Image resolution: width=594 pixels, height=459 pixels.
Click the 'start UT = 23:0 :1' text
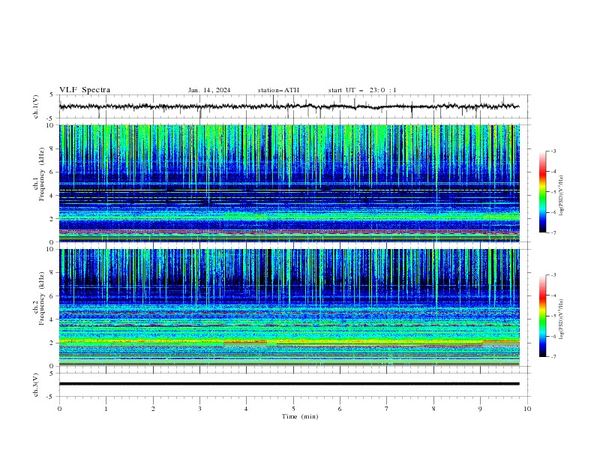pos(362,90)
